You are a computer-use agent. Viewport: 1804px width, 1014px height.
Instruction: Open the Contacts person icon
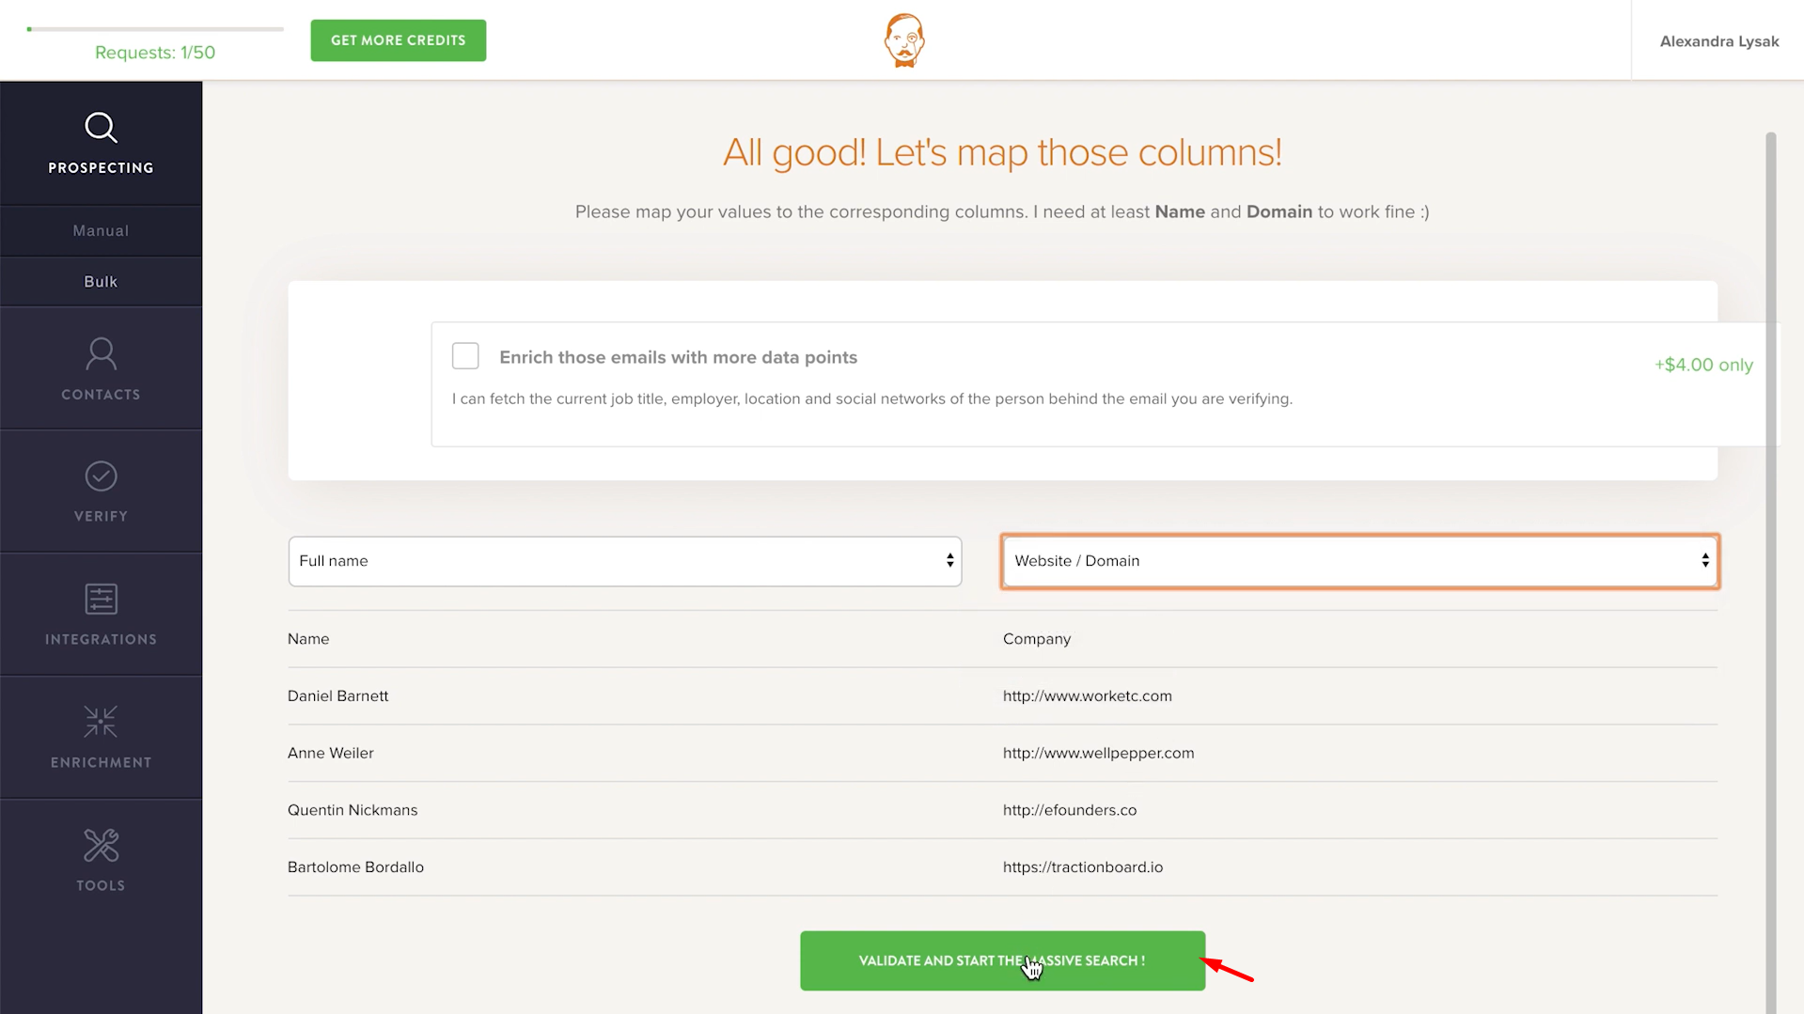pyautogui.click(x=101, y=354)
